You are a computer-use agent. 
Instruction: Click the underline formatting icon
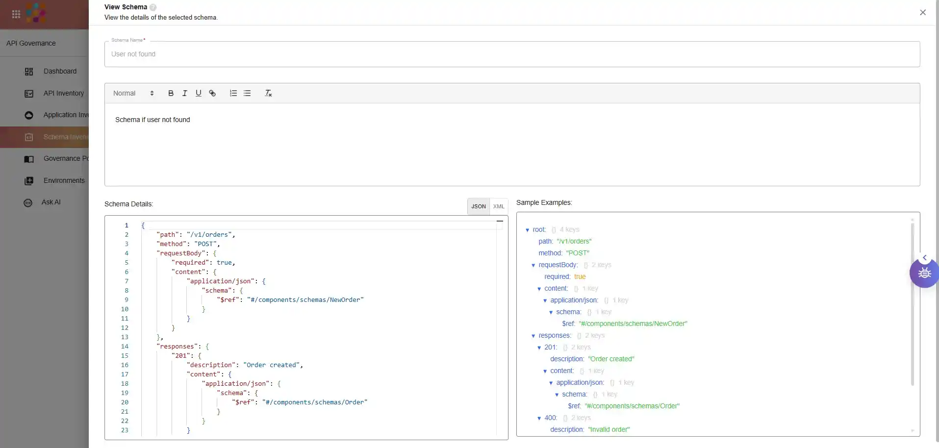click(x=198, y=93)
